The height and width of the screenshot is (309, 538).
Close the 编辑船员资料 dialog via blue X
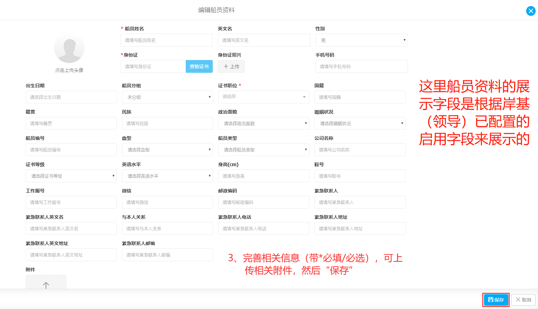[531, 11]
